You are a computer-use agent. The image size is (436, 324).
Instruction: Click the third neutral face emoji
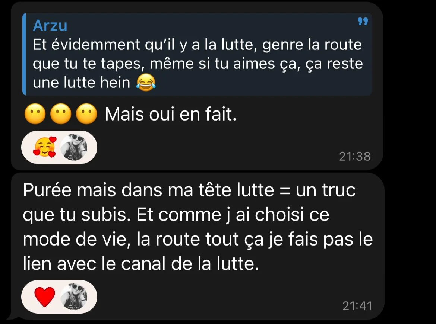click(x=86, y=114)
